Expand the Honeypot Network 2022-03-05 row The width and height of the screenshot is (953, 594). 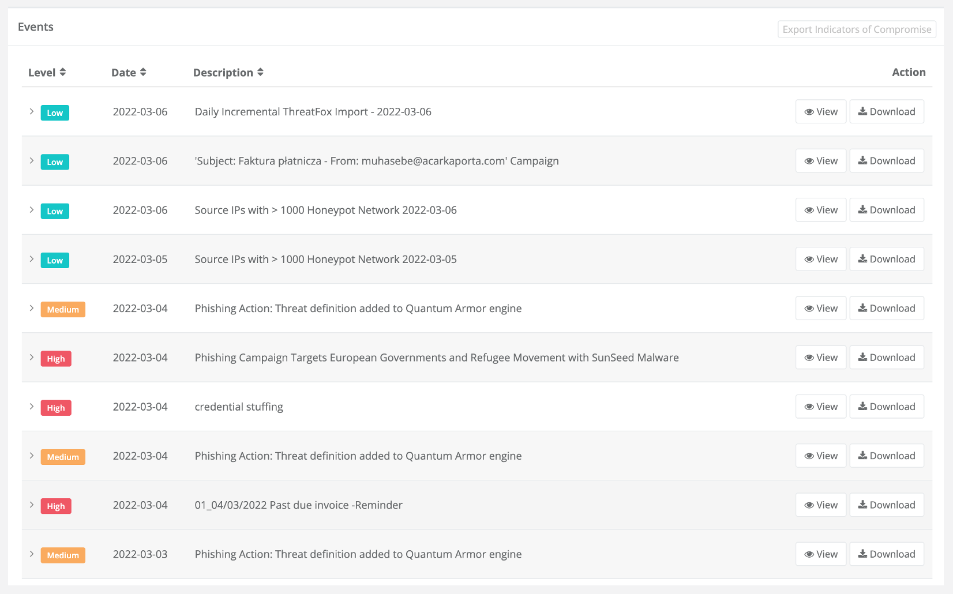point(32,259)
